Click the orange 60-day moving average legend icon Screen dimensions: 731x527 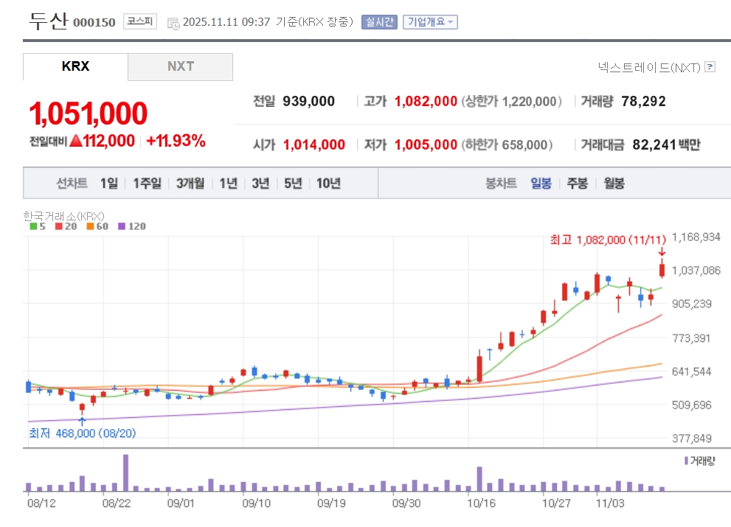tap(90, 226)
